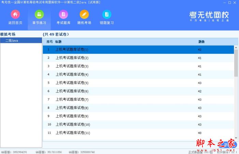239x154 pixels.
Task: Open the 随机考场 orange pencil icon
Action: 84,14
